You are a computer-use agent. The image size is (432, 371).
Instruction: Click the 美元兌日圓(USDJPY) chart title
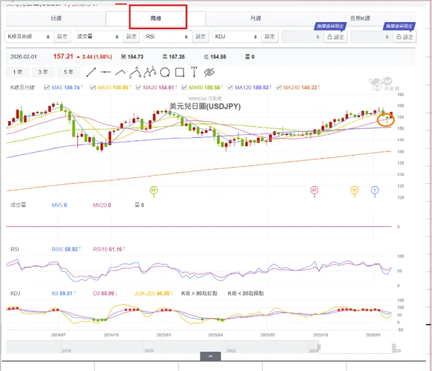[x=205, y=107]
